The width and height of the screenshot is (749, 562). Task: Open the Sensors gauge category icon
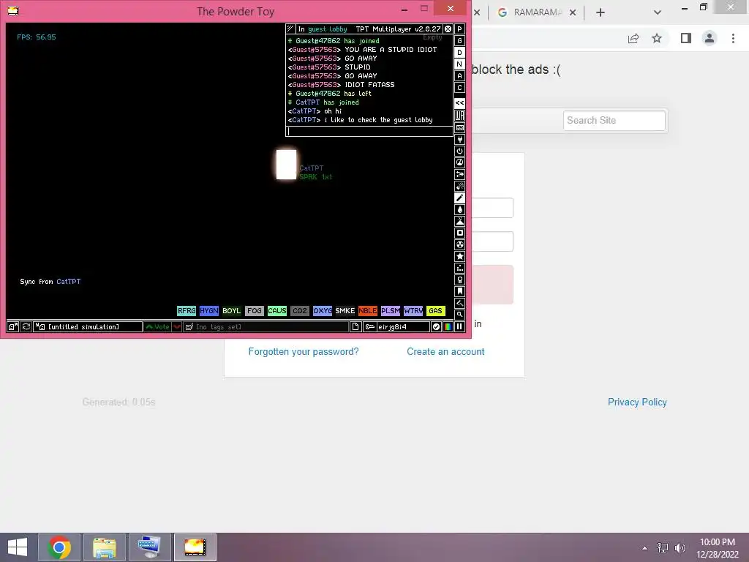pos(459,162)
